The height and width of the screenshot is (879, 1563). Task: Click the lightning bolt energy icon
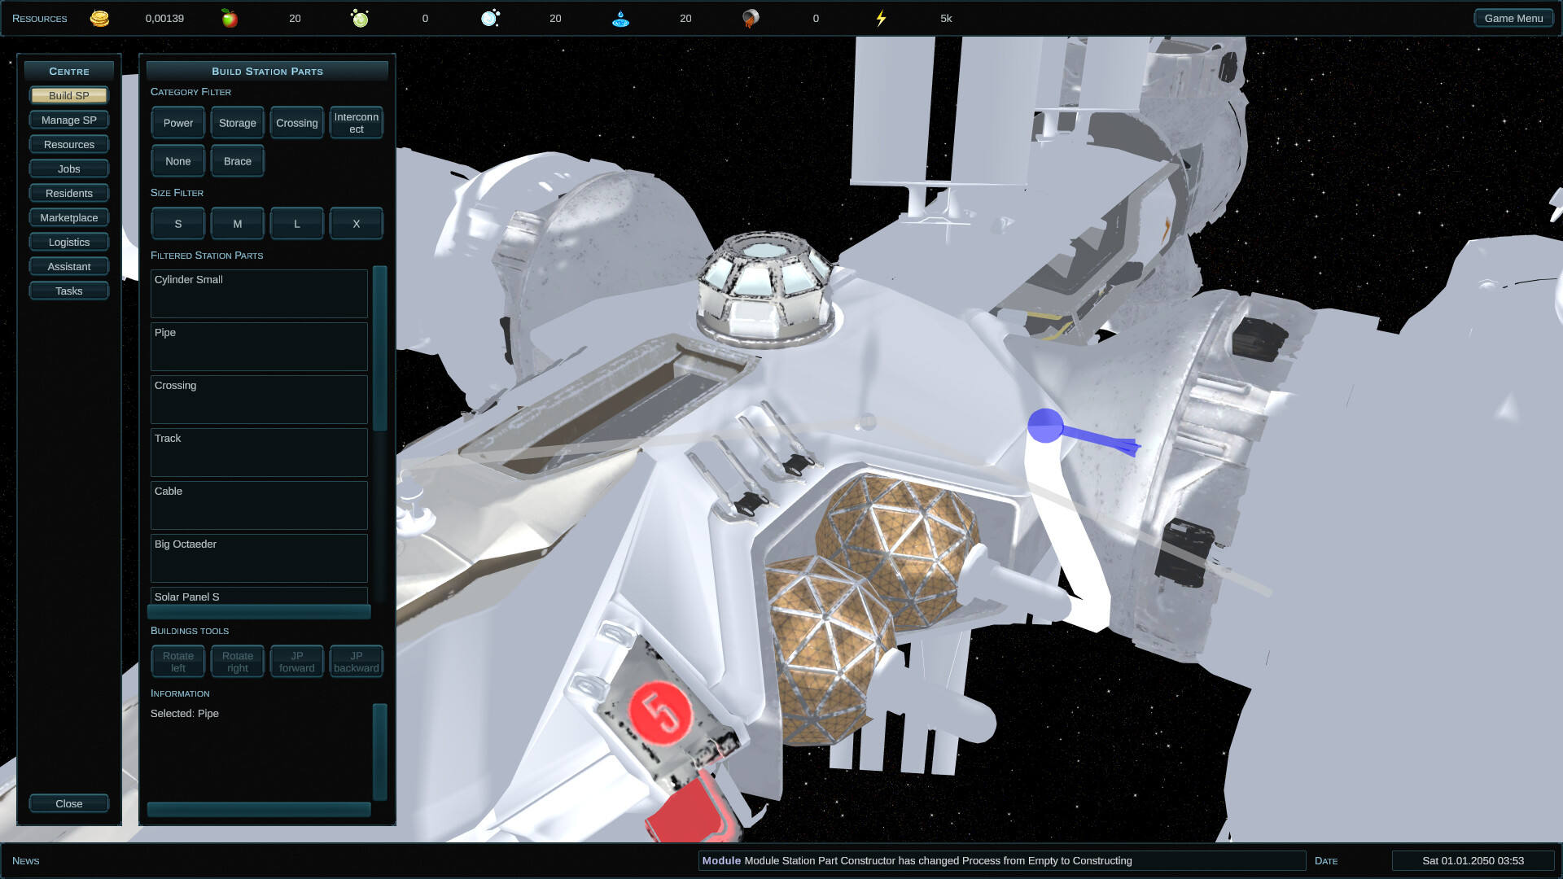coord(881,18)
